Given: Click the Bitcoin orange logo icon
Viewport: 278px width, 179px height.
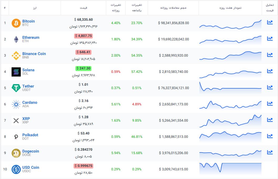Looking at the screenshot, I should pos(16,23).
